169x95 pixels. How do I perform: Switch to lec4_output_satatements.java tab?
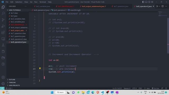pyautogui.click(x=93, y=6)
